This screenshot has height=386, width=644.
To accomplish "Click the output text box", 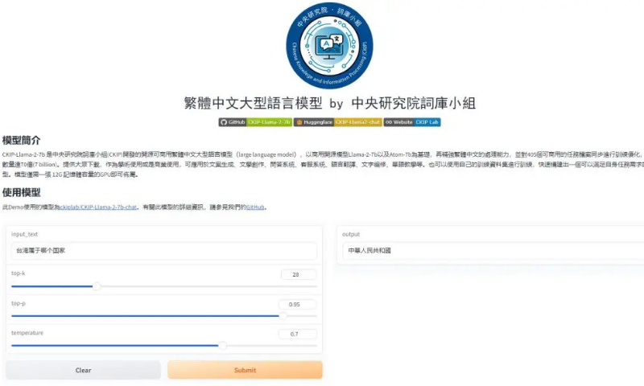I will point(493,250).
